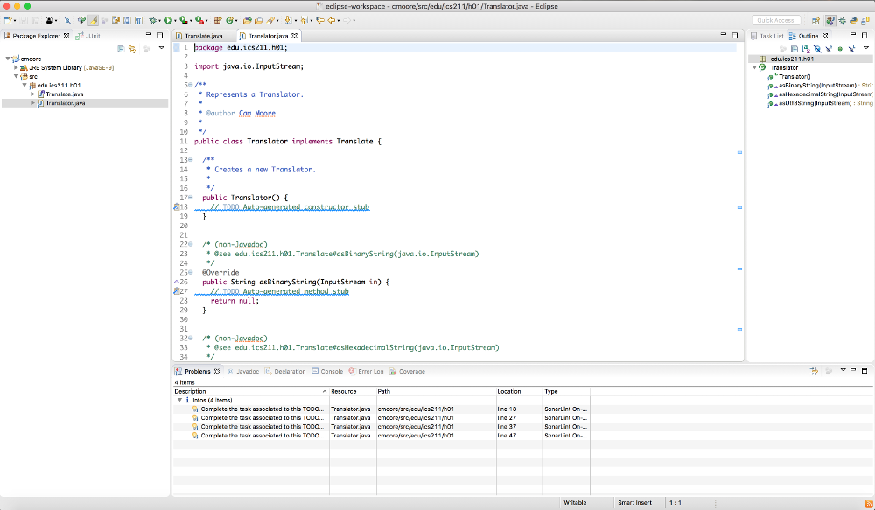Viewport: 875px width, 510px height.
Task: Toggle Link with Editor in Package Explorer
Action: tap(132, 49)
